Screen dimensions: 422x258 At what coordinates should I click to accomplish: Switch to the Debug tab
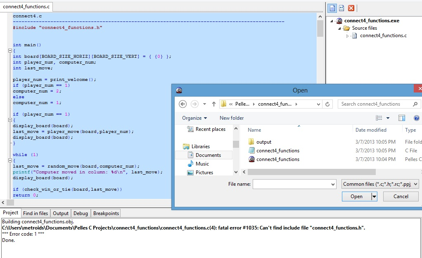pyautogui.click(x=81, y=213)
